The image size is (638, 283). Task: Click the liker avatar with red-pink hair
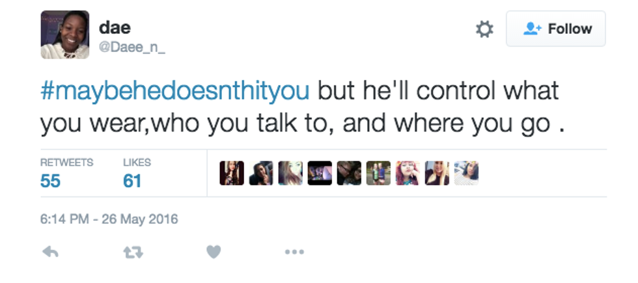click(407, 173)
